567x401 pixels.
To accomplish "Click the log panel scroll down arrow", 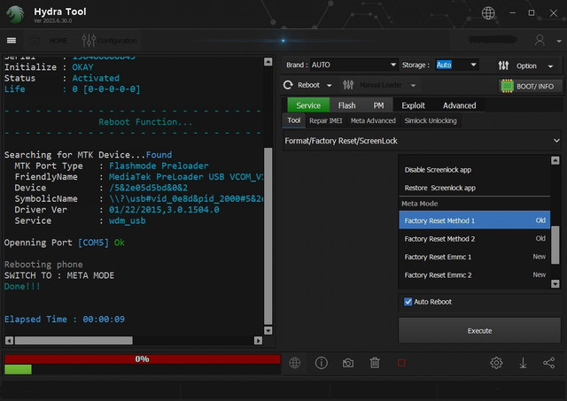I will [268, 330].
